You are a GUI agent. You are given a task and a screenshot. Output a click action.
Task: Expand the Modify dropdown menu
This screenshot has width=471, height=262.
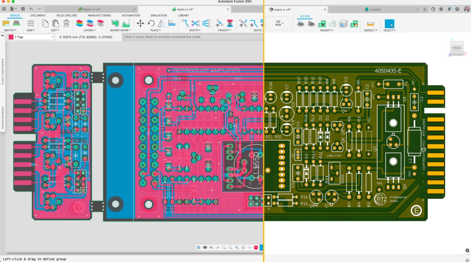click(x=326, y=30)
